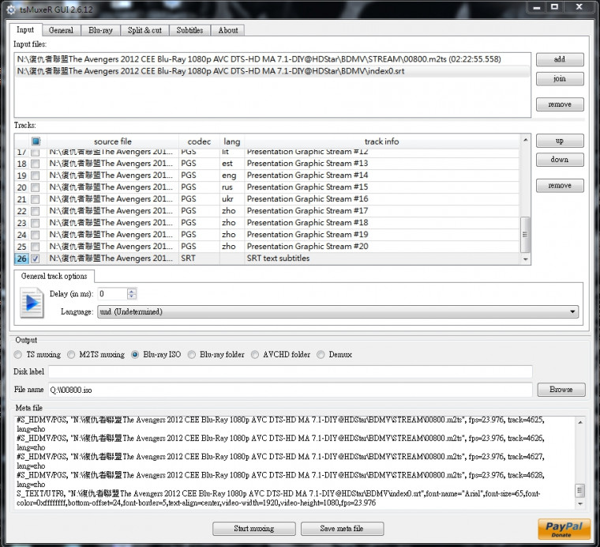
Task: Move the track down
Action: pos(560,160)
